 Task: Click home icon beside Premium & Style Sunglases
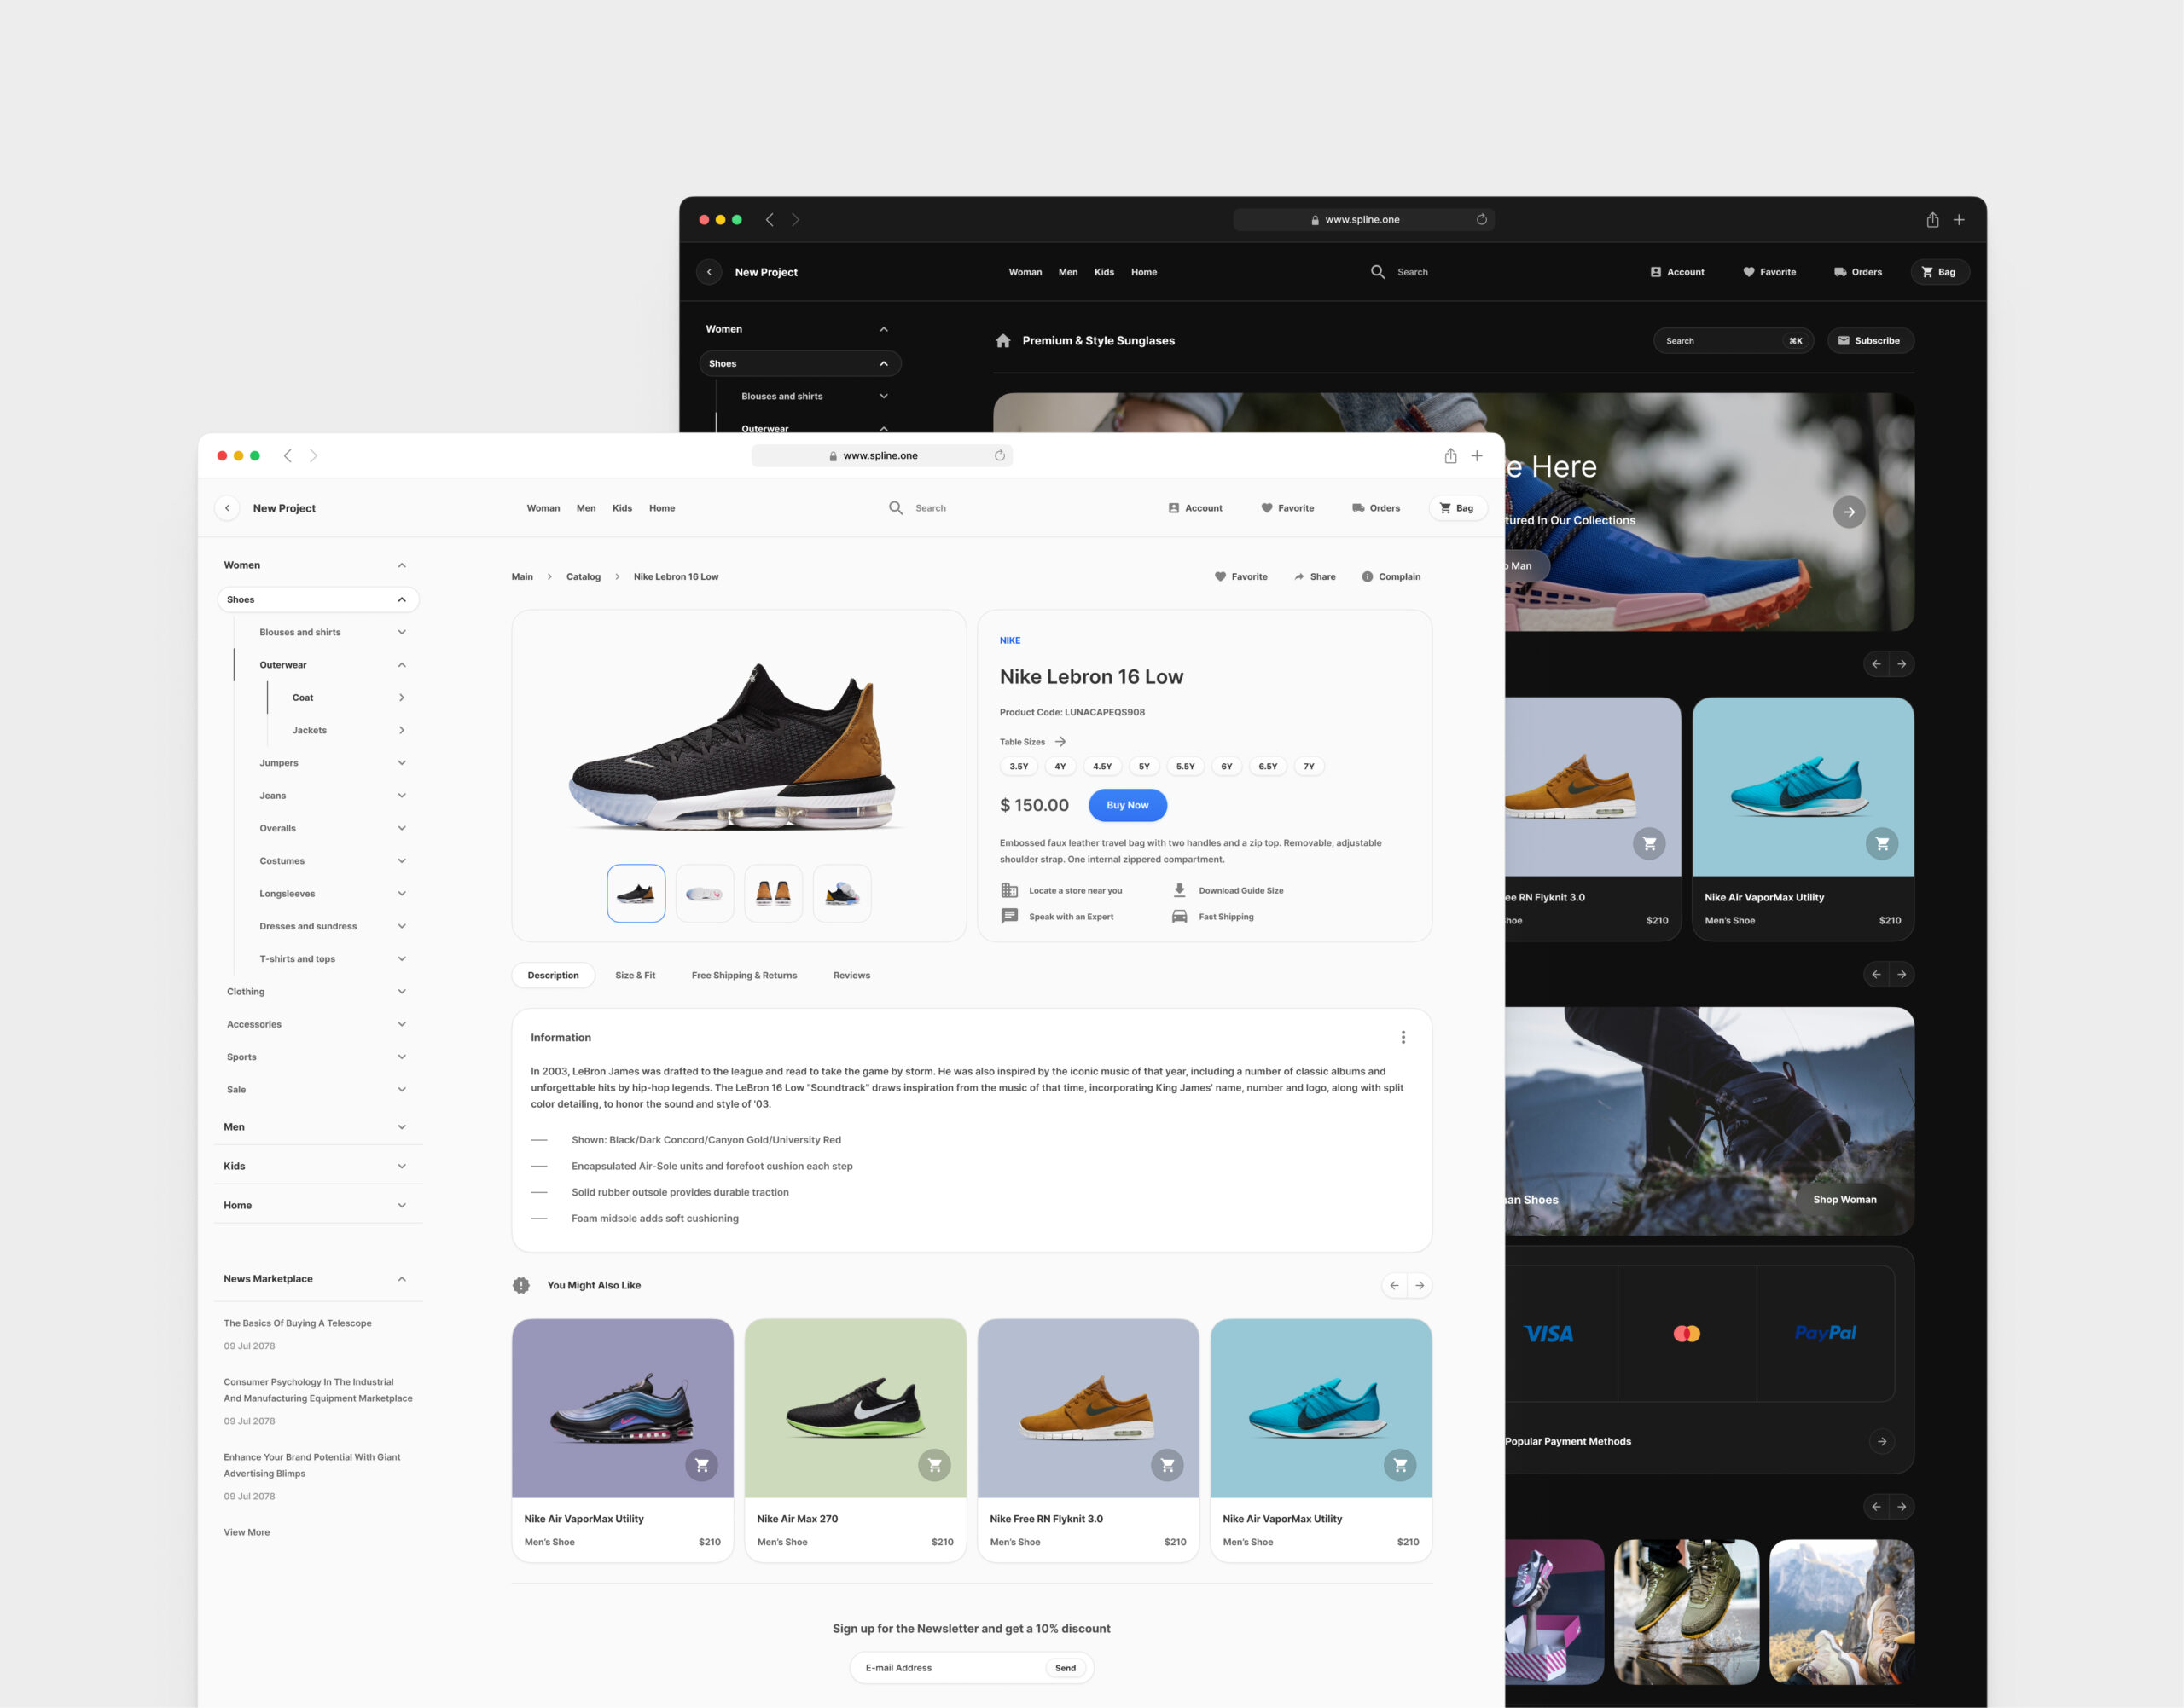[1002, 341]
